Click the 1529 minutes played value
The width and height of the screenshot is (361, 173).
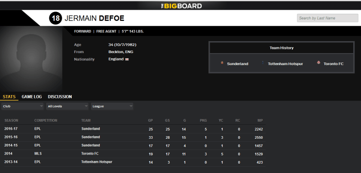point(259,154)
